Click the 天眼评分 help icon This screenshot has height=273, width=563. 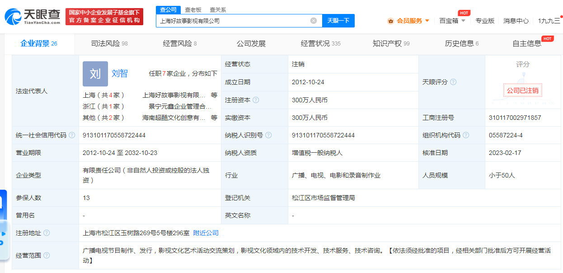tap(453, 82)
